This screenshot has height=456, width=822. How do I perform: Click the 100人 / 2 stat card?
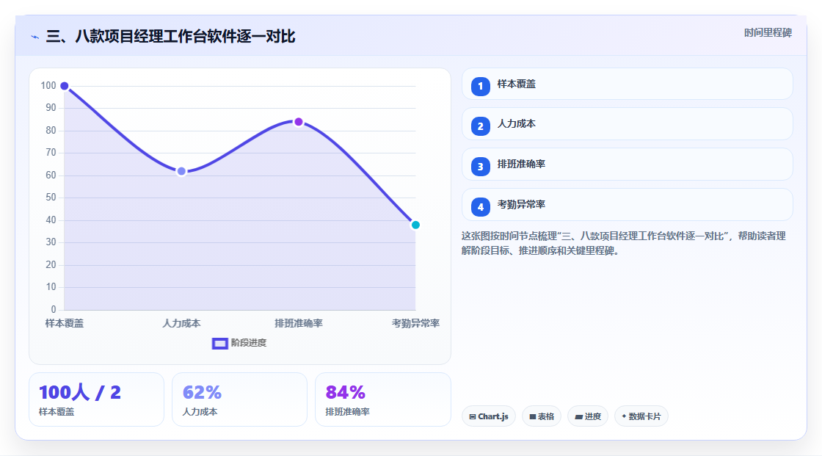(96, 399)
